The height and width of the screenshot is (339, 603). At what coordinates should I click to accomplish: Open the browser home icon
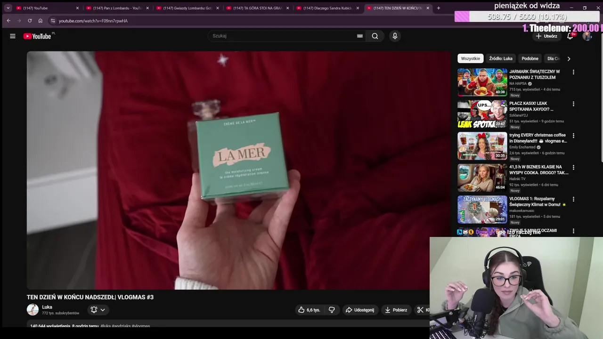click(41, 21)
